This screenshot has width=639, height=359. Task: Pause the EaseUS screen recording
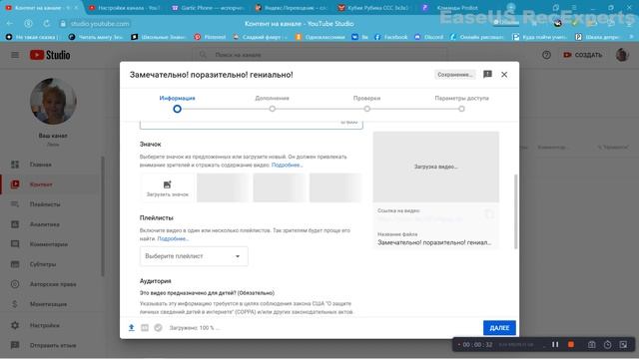click(x=555, y=344)
